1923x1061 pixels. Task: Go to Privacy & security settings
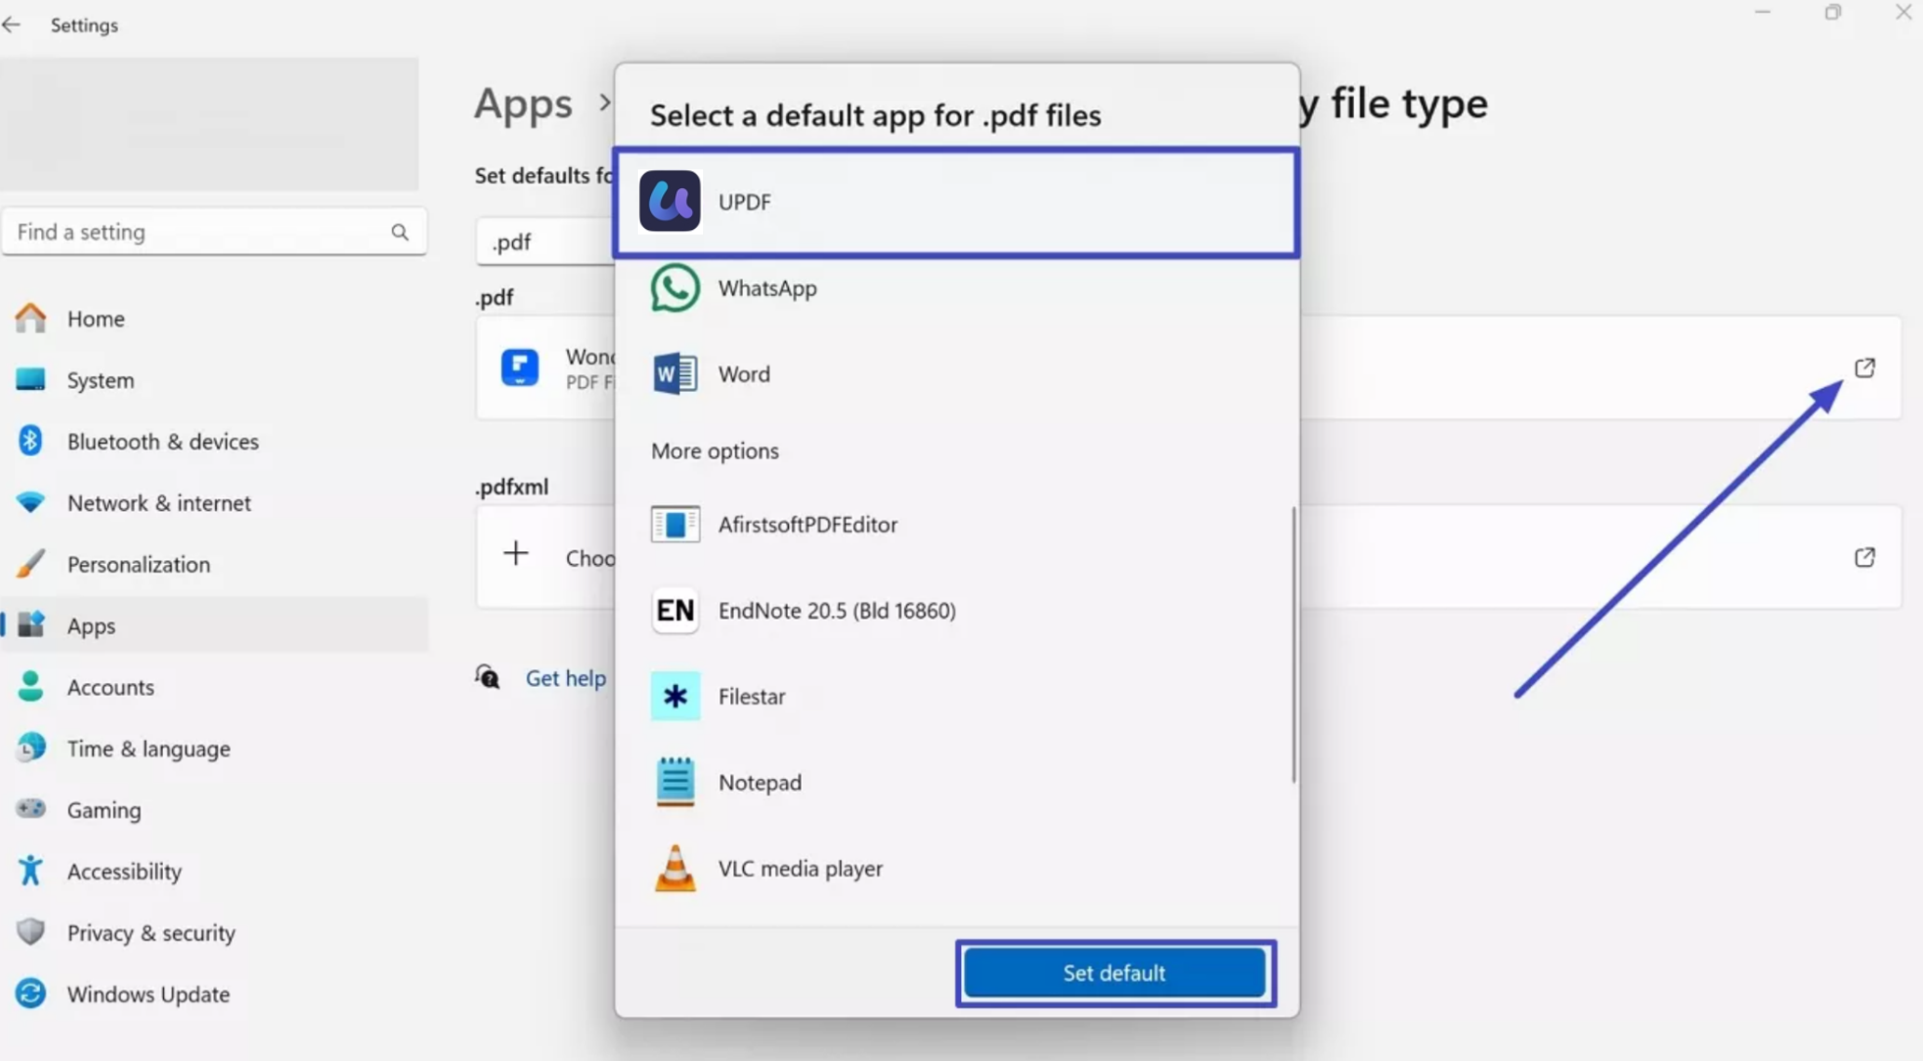click(214, 933)
